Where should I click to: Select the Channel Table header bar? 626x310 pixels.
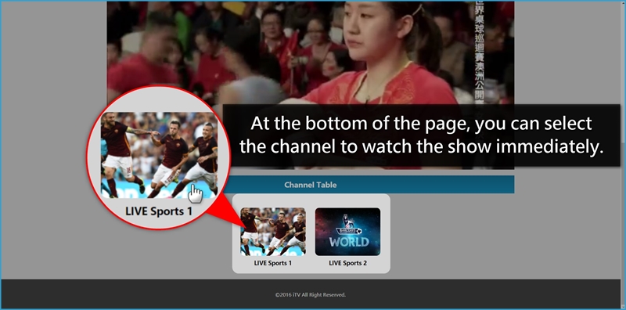[x=310, y=185]
